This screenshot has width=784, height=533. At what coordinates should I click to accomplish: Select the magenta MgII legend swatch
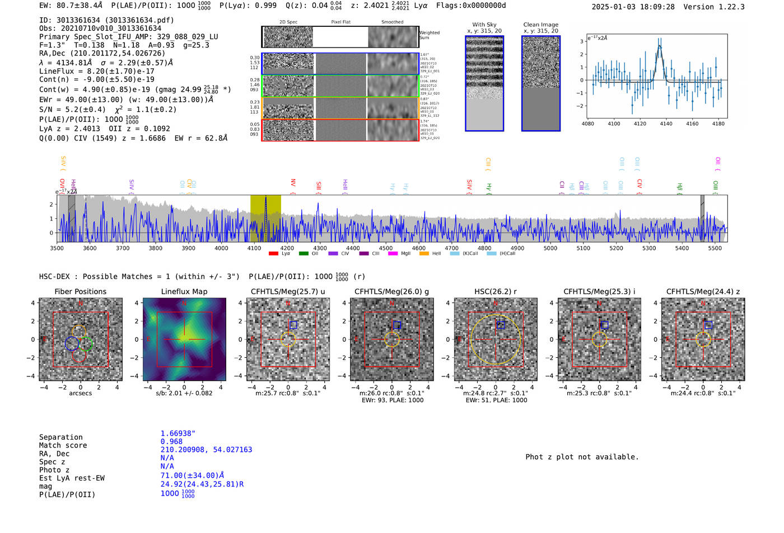393,253
